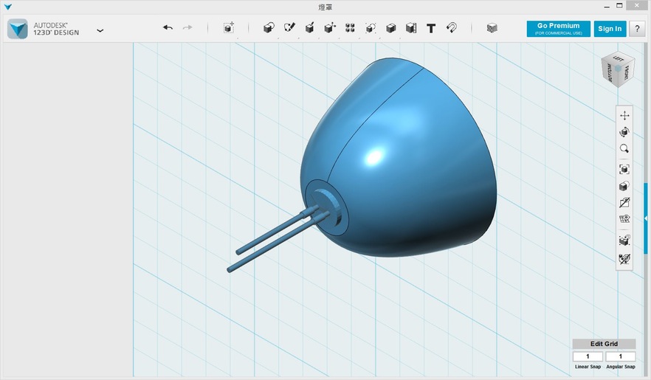Viewport: 651px width, 380px height.
Task: Toggle the grid visibility icon
Action: click(624, 218)
